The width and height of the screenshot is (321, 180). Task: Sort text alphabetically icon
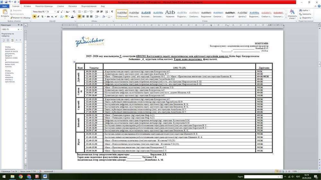(x=107, y=12)
